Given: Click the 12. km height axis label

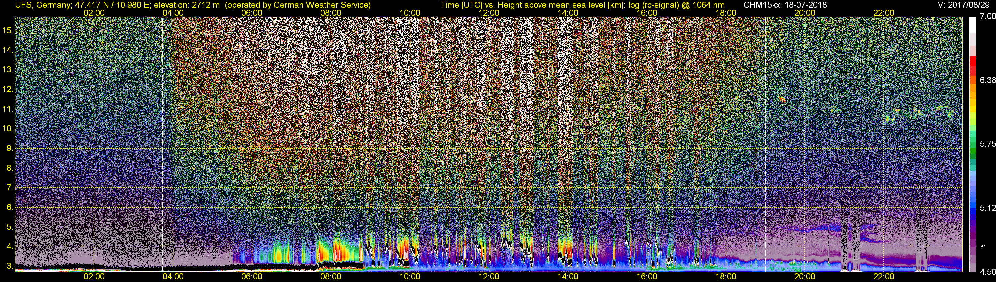Looking at the screenshot, I should click(8, 90).
